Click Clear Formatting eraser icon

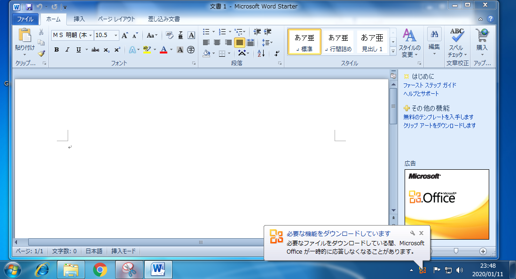170,35
